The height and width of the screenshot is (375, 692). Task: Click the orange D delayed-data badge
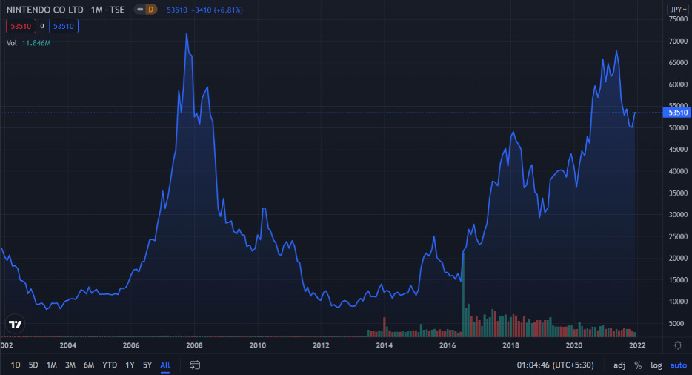[150, 10]
